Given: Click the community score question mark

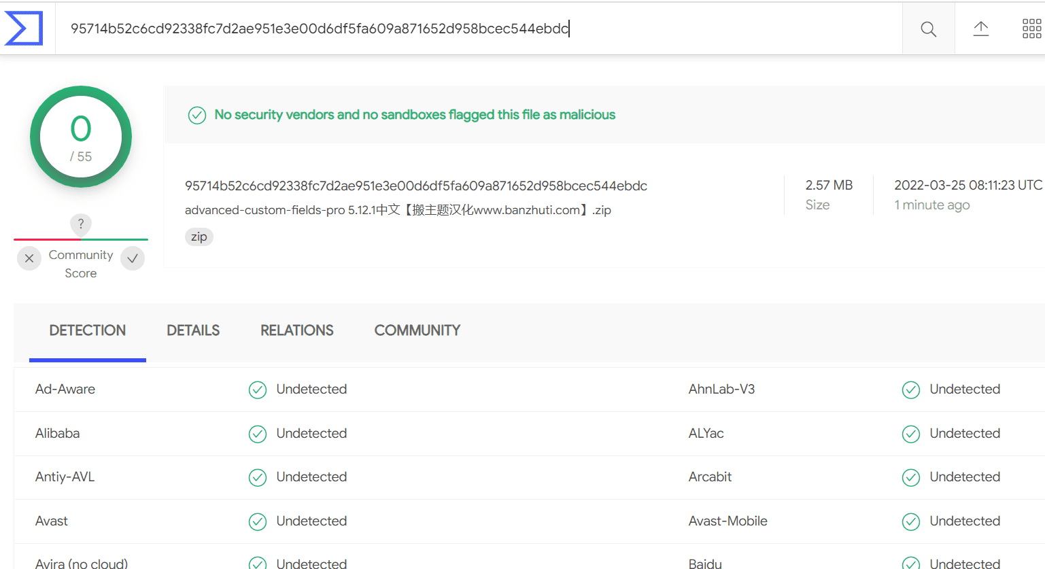Looking at the screenshot, I should [x=81, y=224].
